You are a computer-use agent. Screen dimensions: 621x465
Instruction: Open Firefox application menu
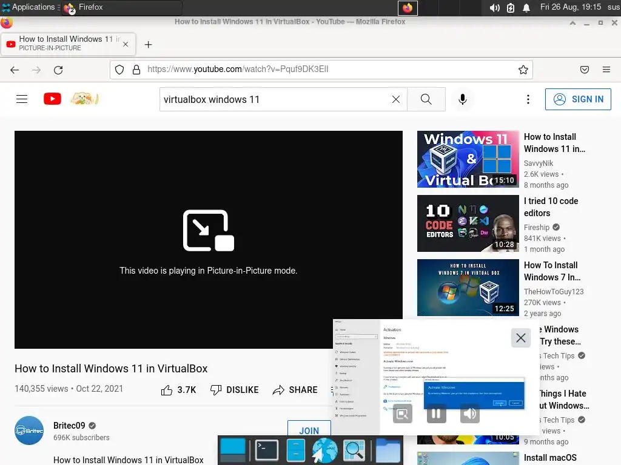[x=606, y=70]
